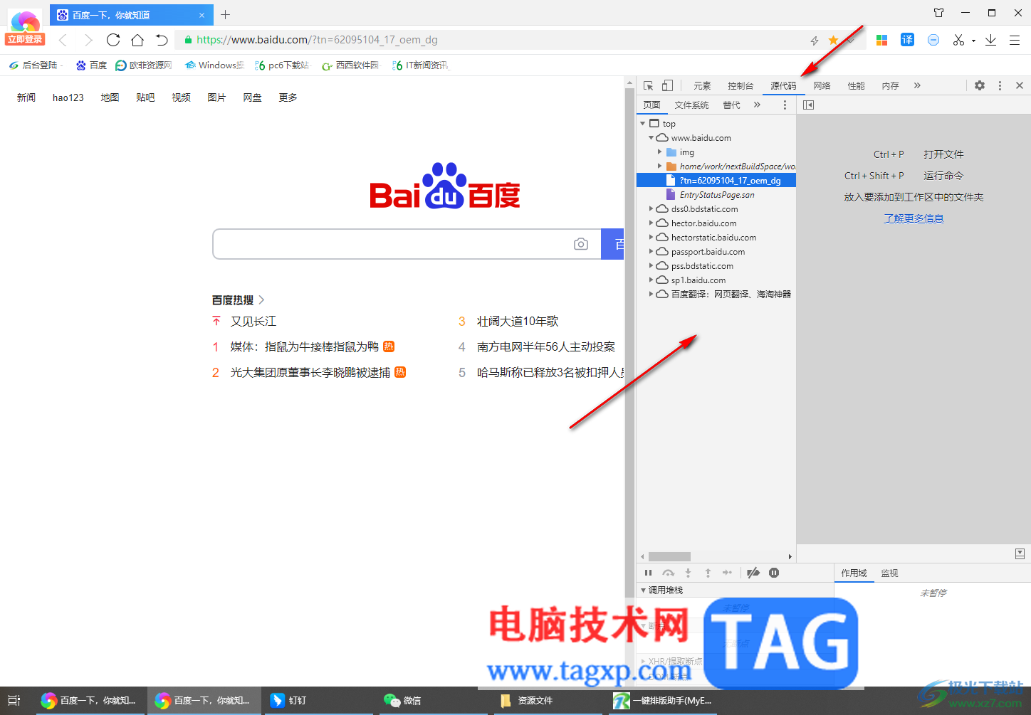This screenshot has height=715, width=1031.
Task: Toggle device toolbar emulation icon
Action: (x=667, y=85)
